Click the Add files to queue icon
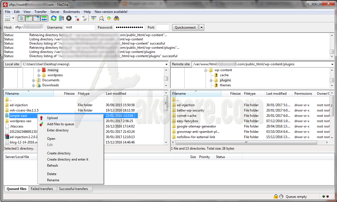The height and width of the screenshot is (202, 337). click(41, 124)
